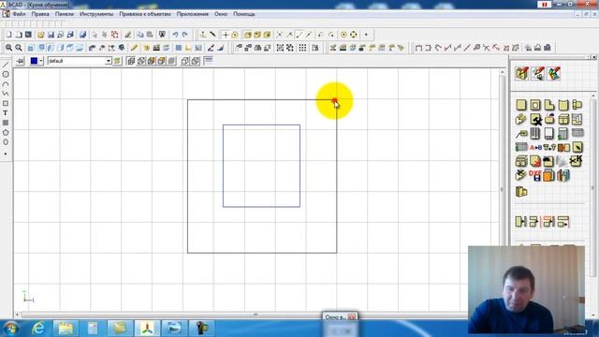Open Internet Explorer from taskbar

[x=38, y=329]
